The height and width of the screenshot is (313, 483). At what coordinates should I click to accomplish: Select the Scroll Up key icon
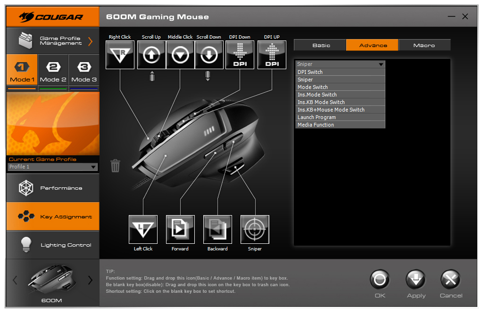click(151, 55)
